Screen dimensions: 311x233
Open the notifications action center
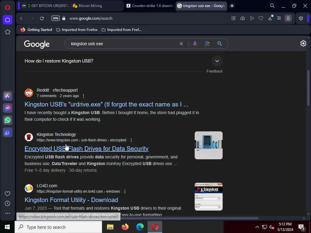coord(302,227)
